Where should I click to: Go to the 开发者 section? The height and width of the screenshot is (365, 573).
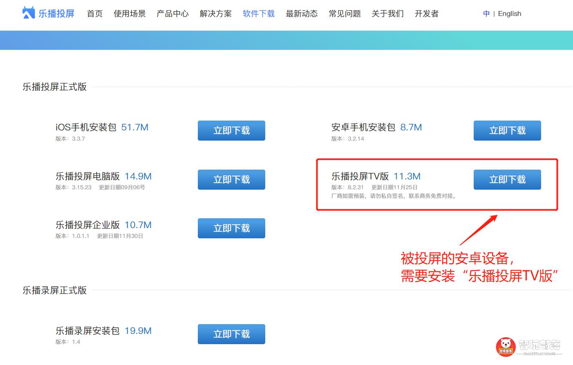tap(427, 13)
